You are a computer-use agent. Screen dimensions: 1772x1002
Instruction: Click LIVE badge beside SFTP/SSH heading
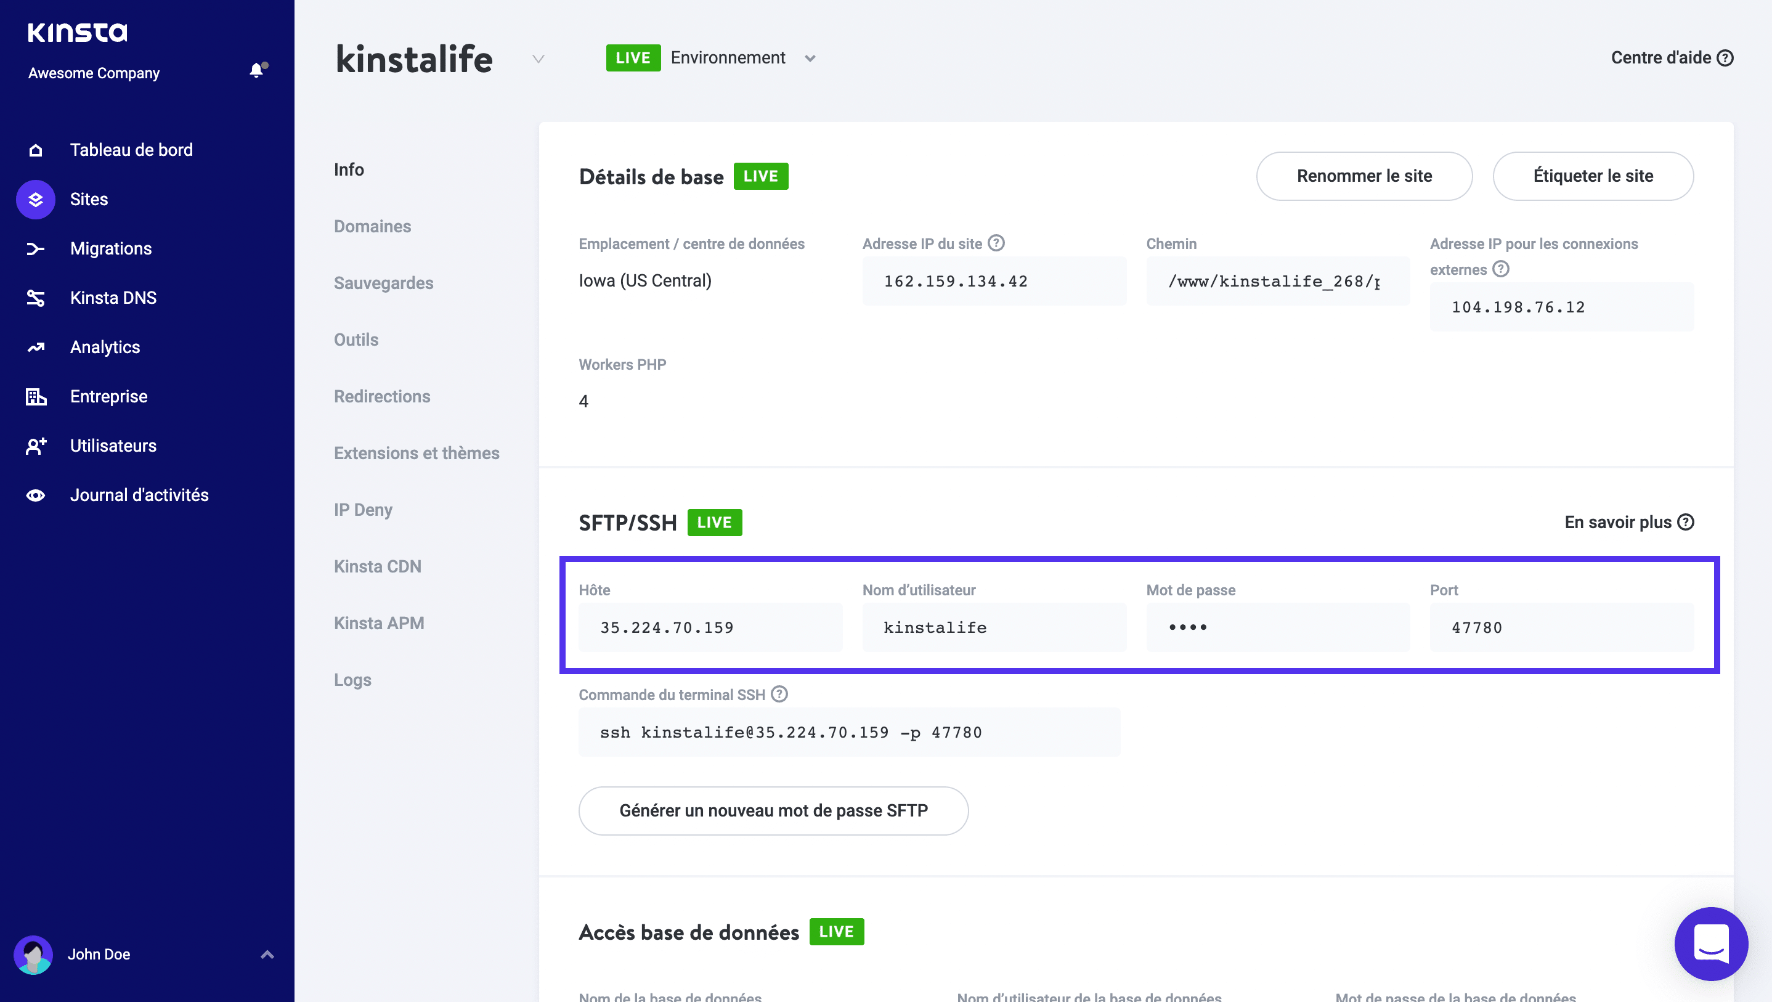tap(715, 523)
